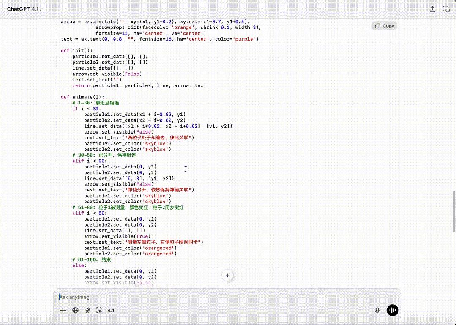The height and width of the screenshot is (325, 456).
Task: Click the '# 81-100: 结束' comment line
Action: (x=92, y=259)
